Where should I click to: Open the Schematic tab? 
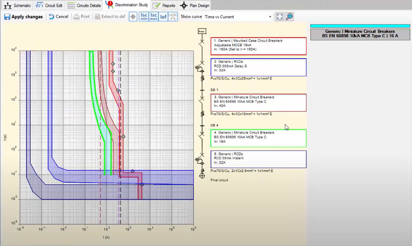(x=17, y=5)
